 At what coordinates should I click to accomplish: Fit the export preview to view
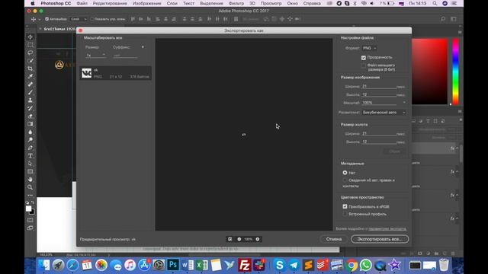coord(230,239)
